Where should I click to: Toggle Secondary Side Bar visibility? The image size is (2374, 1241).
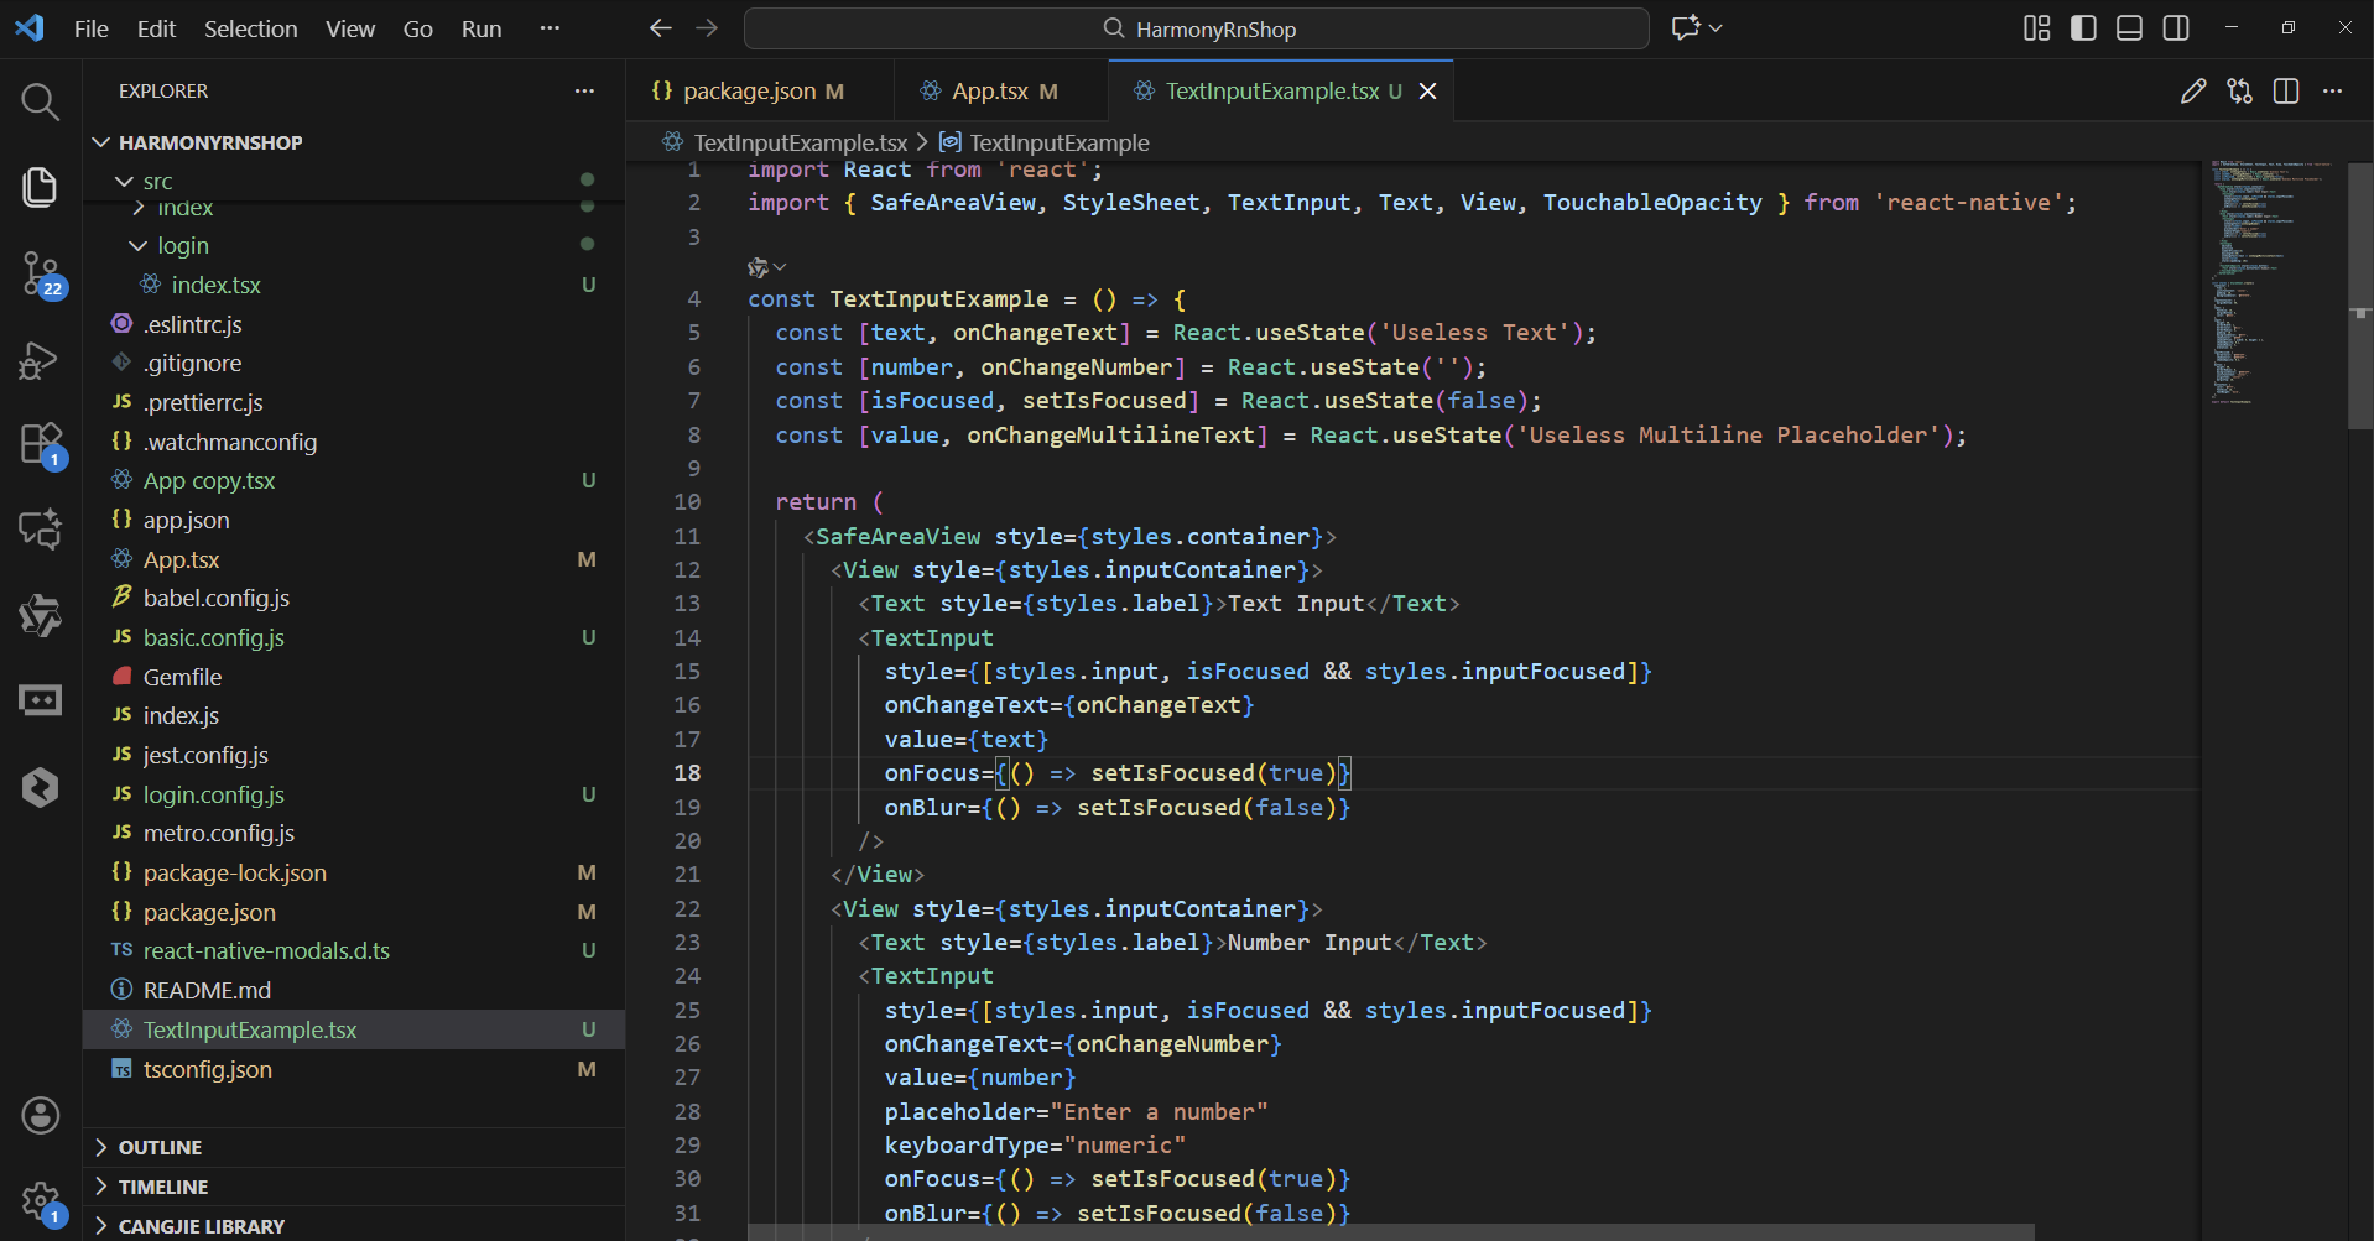pyautogui.click(x=2176, y=28)
